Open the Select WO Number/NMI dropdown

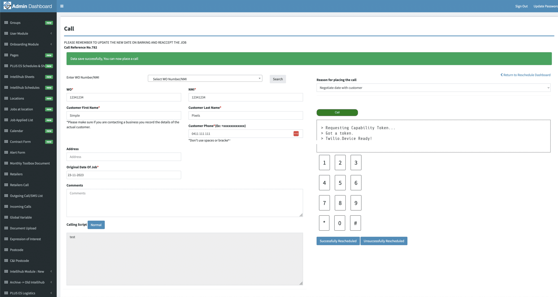pos(205,79)
